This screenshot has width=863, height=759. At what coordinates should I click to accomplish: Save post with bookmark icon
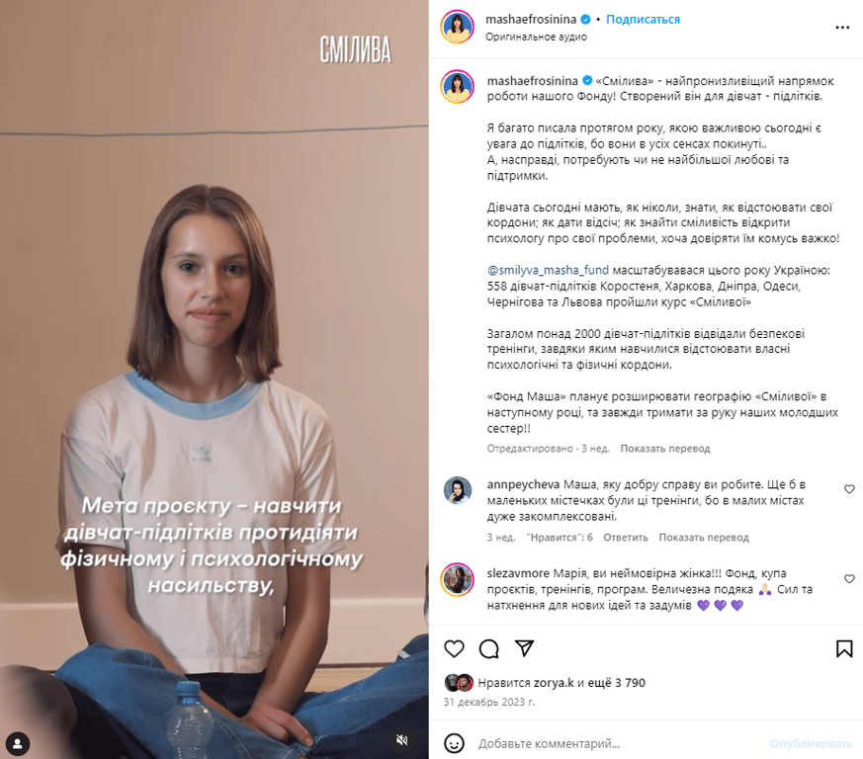tap(844, 649)
